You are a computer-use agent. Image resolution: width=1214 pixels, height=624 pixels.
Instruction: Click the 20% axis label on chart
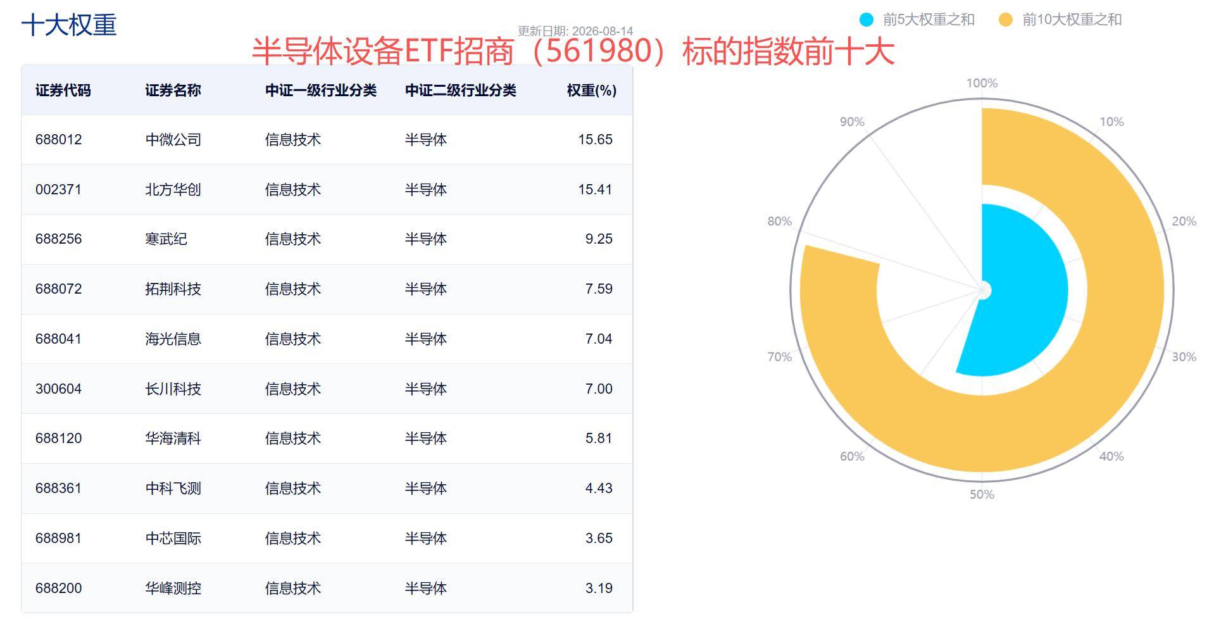[x=1184, y=222]
